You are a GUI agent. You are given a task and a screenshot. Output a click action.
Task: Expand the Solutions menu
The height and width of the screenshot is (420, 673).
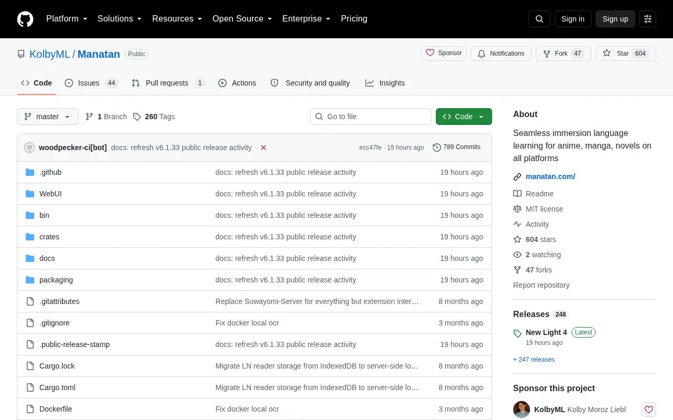pos(120,19)
